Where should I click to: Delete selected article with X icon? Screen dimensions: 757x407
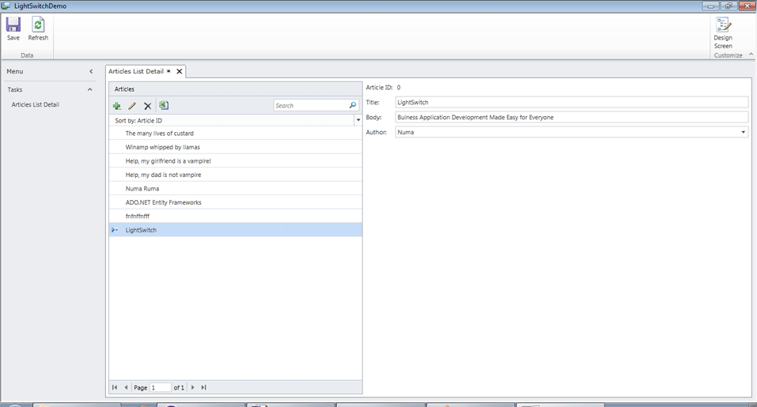[148, 106]
